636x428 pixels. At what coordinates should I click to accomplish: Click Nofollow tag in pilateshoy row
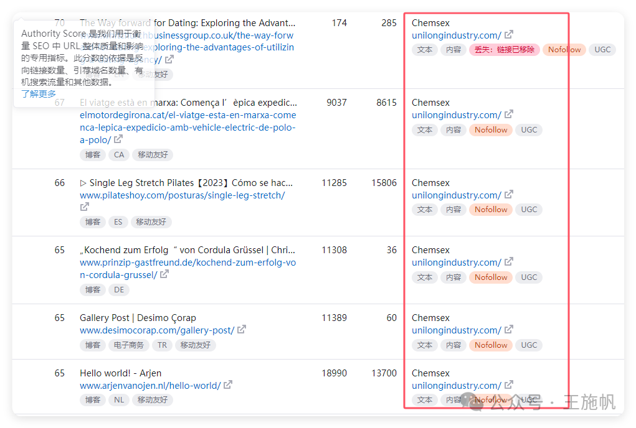pos(491,210)
